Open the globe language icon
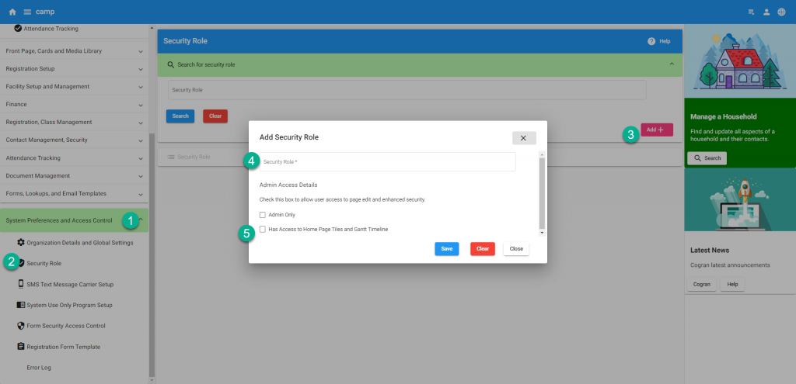This screenshot has height=384, width=796. [781, 12]
